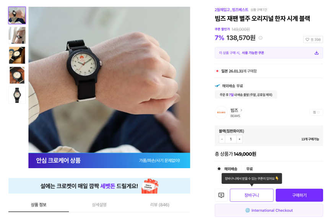Image resolution: width=325 pixels, height=219 pixels.
Task: Increase quantity with the plus button
Action: 239,139
